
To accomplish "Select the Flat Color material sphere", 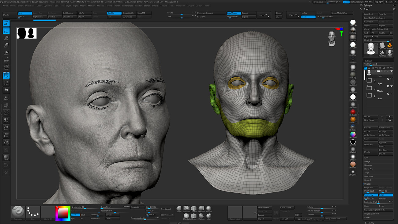I will tap(353, 97).
